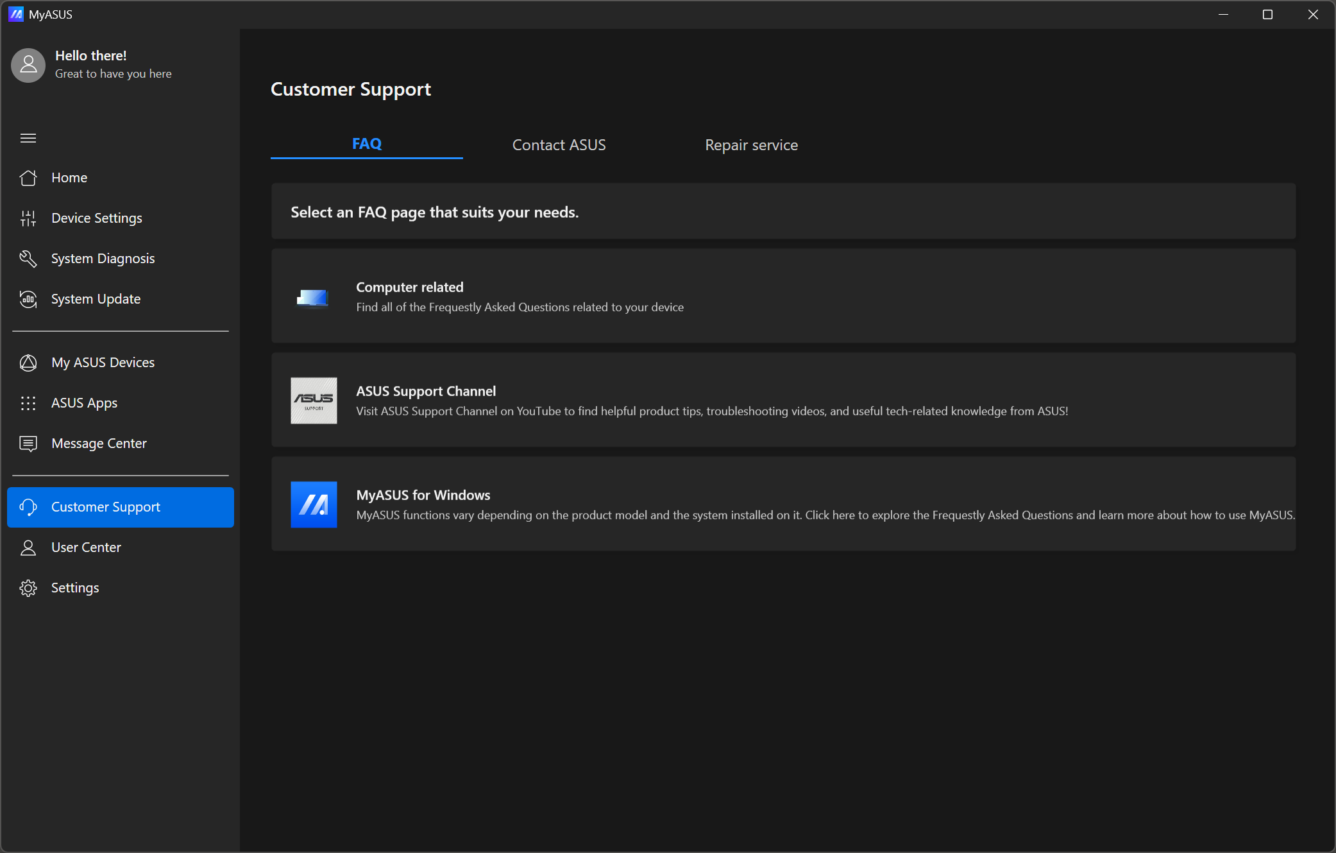1336x853 pixels.
Task: Open Computer related FAQ entry
Action: (782, 296)
